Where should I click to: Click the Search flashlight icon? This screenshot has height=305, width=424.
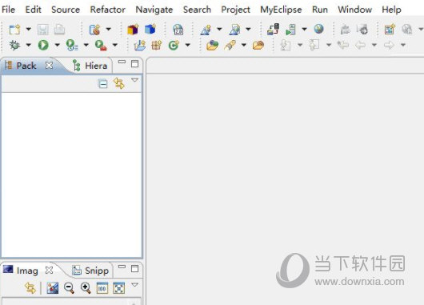coord(230,45)
